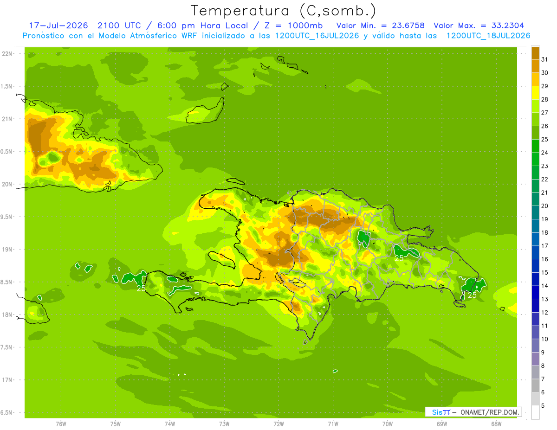This screenshot has width=557, height=430.
Task: Click the legend value label 16
Action: coord(545,259)
